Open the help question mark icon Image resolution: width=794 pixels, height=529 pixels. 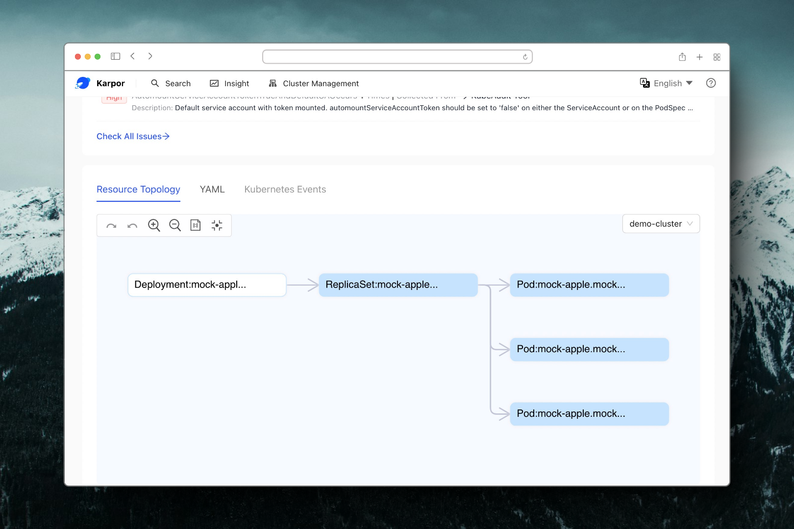(x=711, y=83)
